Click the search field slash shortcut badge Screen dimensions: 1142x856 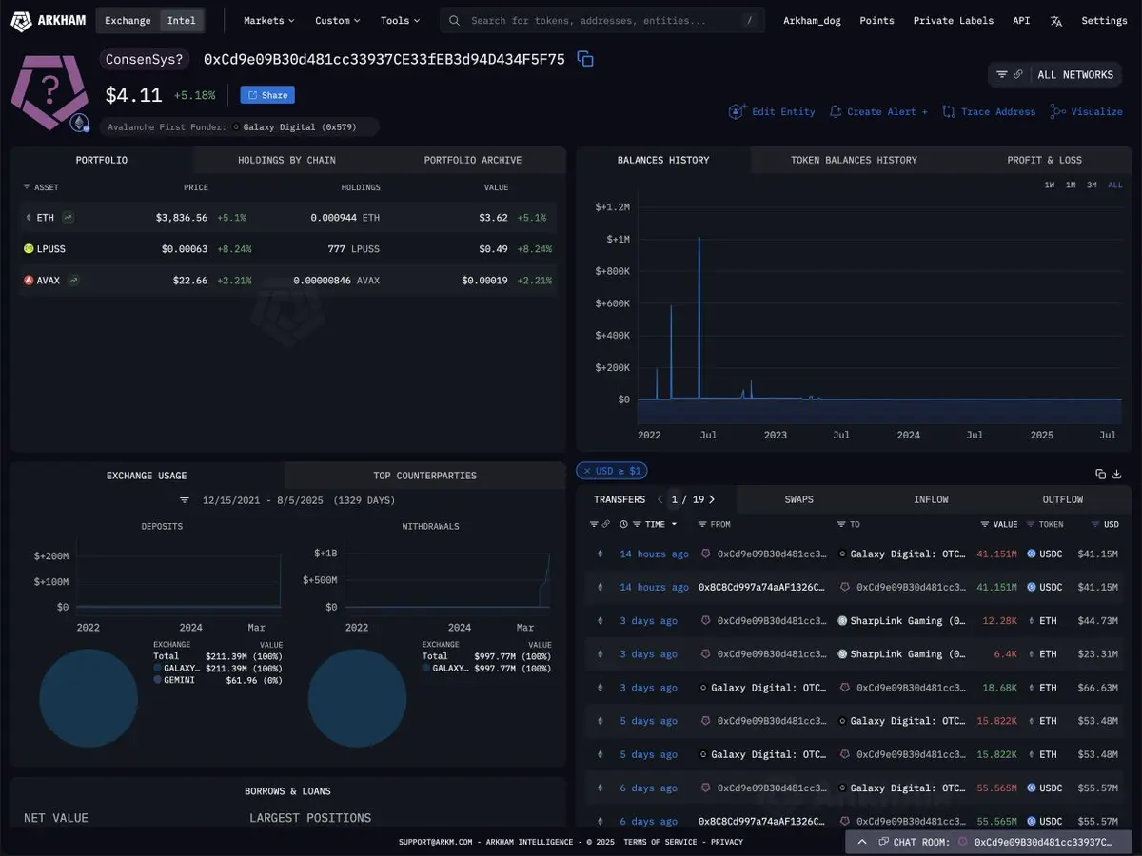(x=750, y=20)
